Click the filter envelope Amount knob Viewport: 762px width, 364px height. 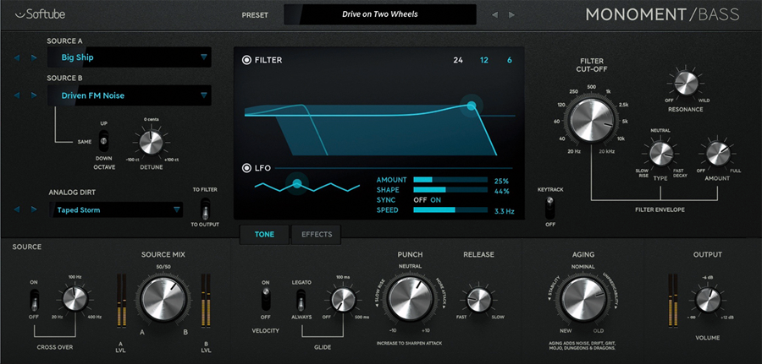pyautogui.click(x=717, y=154)
